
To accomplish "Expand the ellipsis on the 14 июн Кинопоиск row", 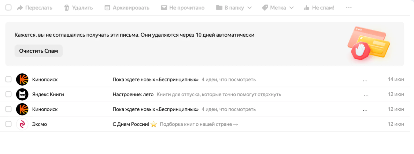I will [365, 80].
